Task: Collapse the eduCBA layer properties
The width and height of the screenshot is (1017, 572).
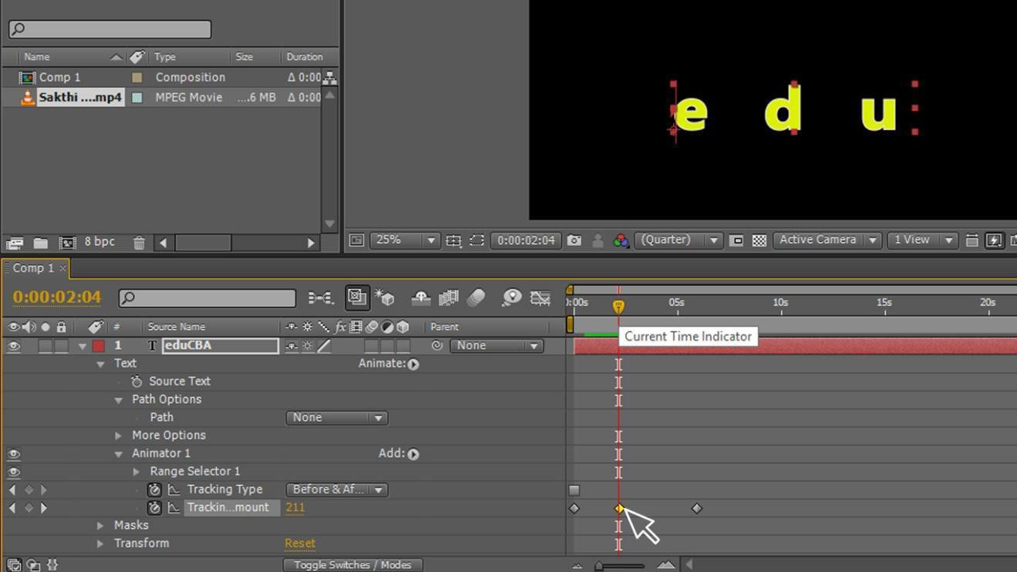Action: pos(83,346)
